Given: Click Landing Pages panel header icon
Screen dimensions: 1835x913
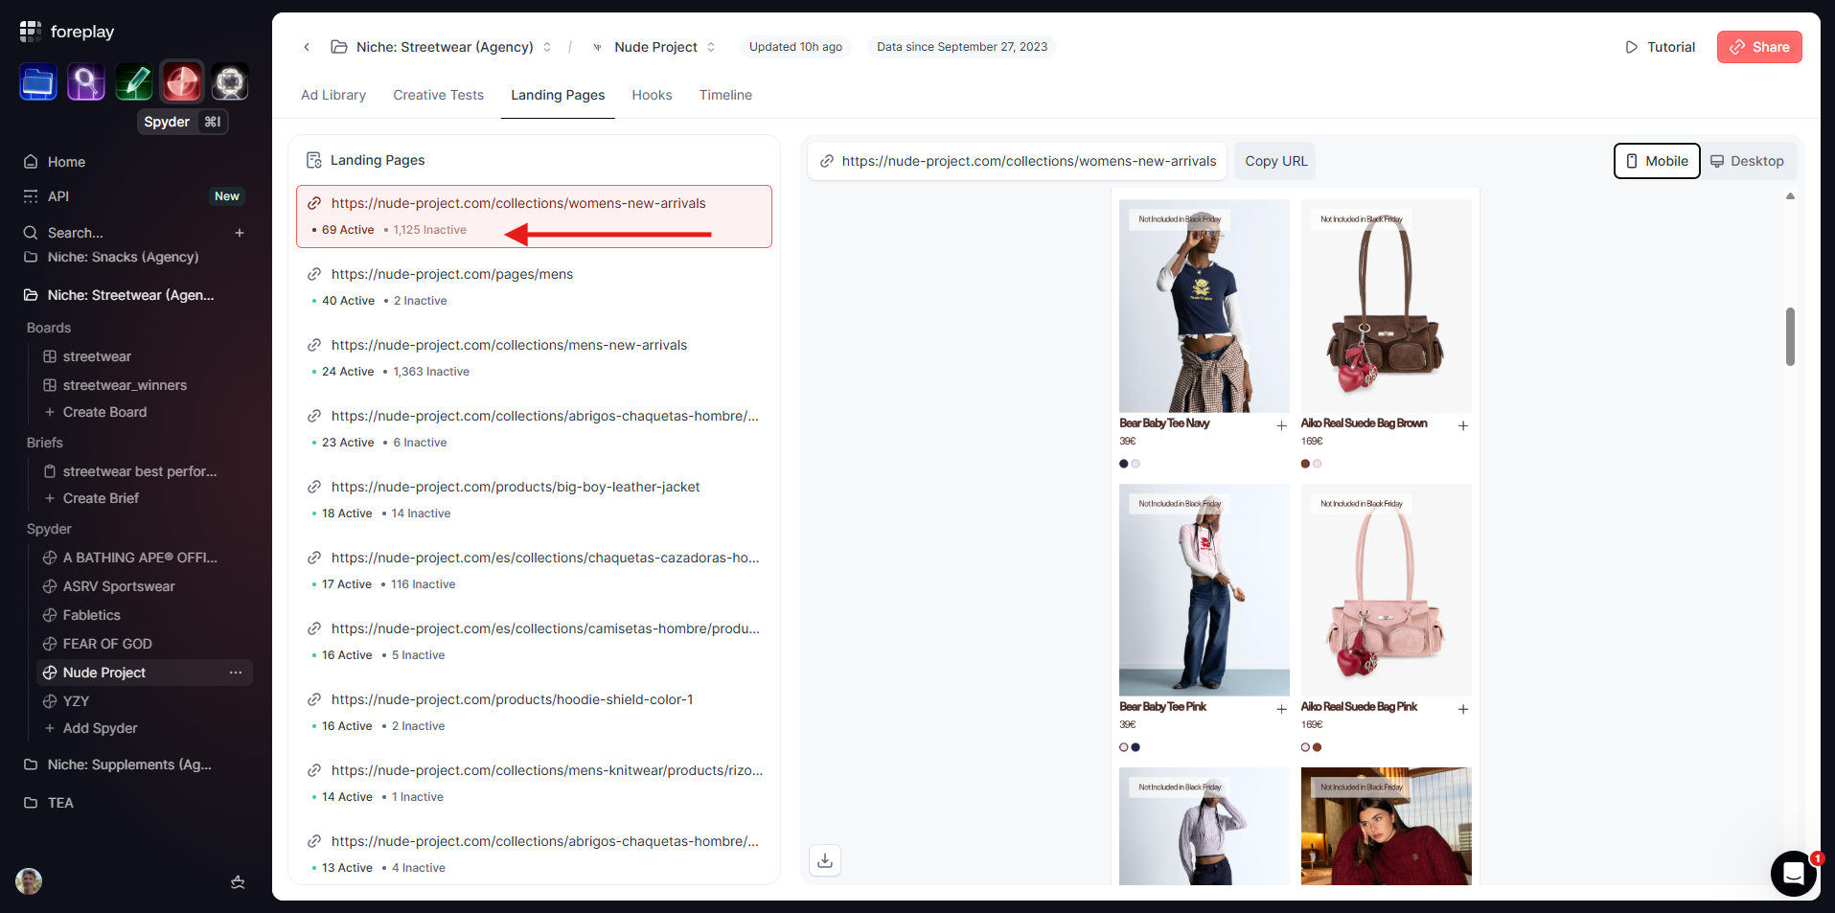Looking at the screenshot, I should [313, 160].
